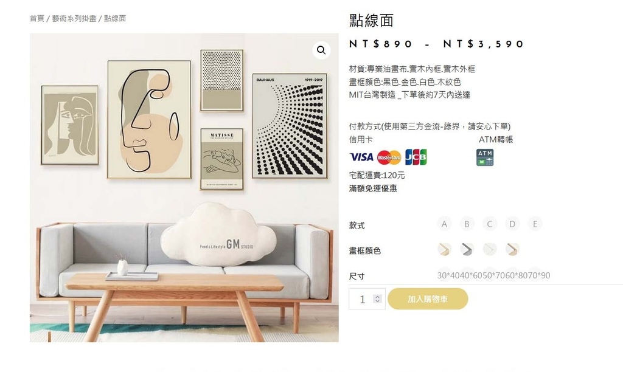Select style option E
Screen dimensions: 623x372
[x=535, y=224]
